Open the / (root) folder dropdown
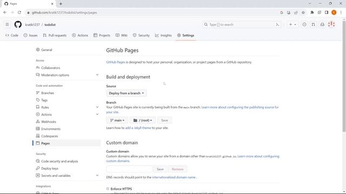Image resolution: width=346 pixels, height=194 pixels. (x=143, y=120)
